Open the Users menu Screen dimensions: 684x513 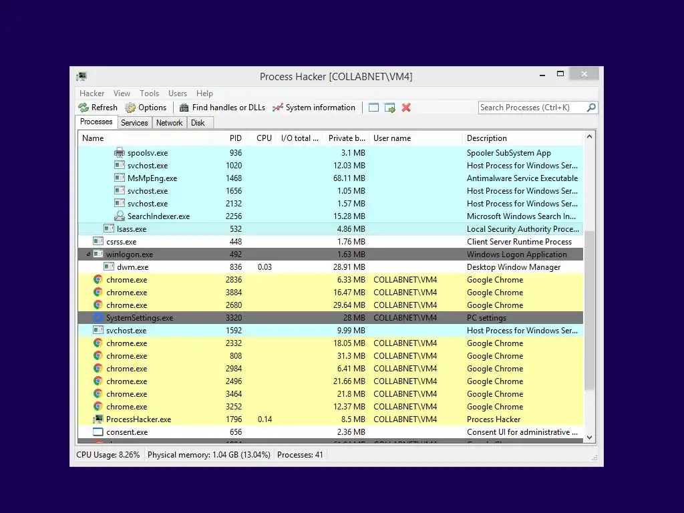coord(178,94)
